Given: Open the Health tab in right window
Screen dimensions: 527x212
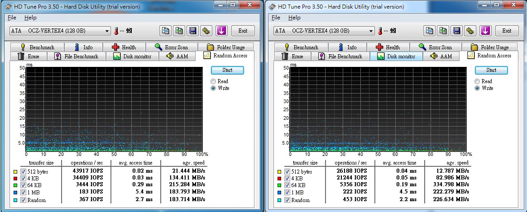Looking at the screenshot, I should click(x=388, y=47).
